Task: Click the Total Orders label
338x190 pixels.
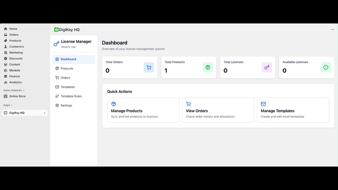Action: [114, 62]
